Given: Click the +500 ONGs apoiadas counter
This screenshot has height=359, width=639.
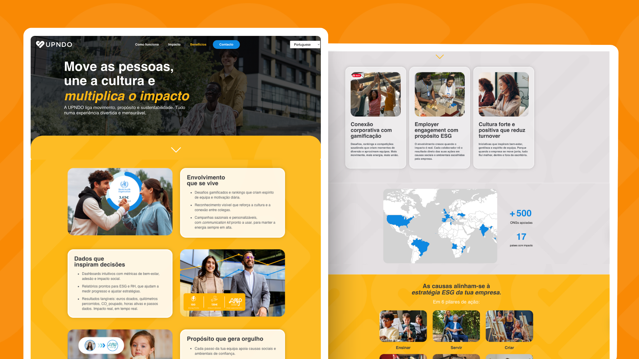Looking at the screenshot, I should tap(521, 214).
